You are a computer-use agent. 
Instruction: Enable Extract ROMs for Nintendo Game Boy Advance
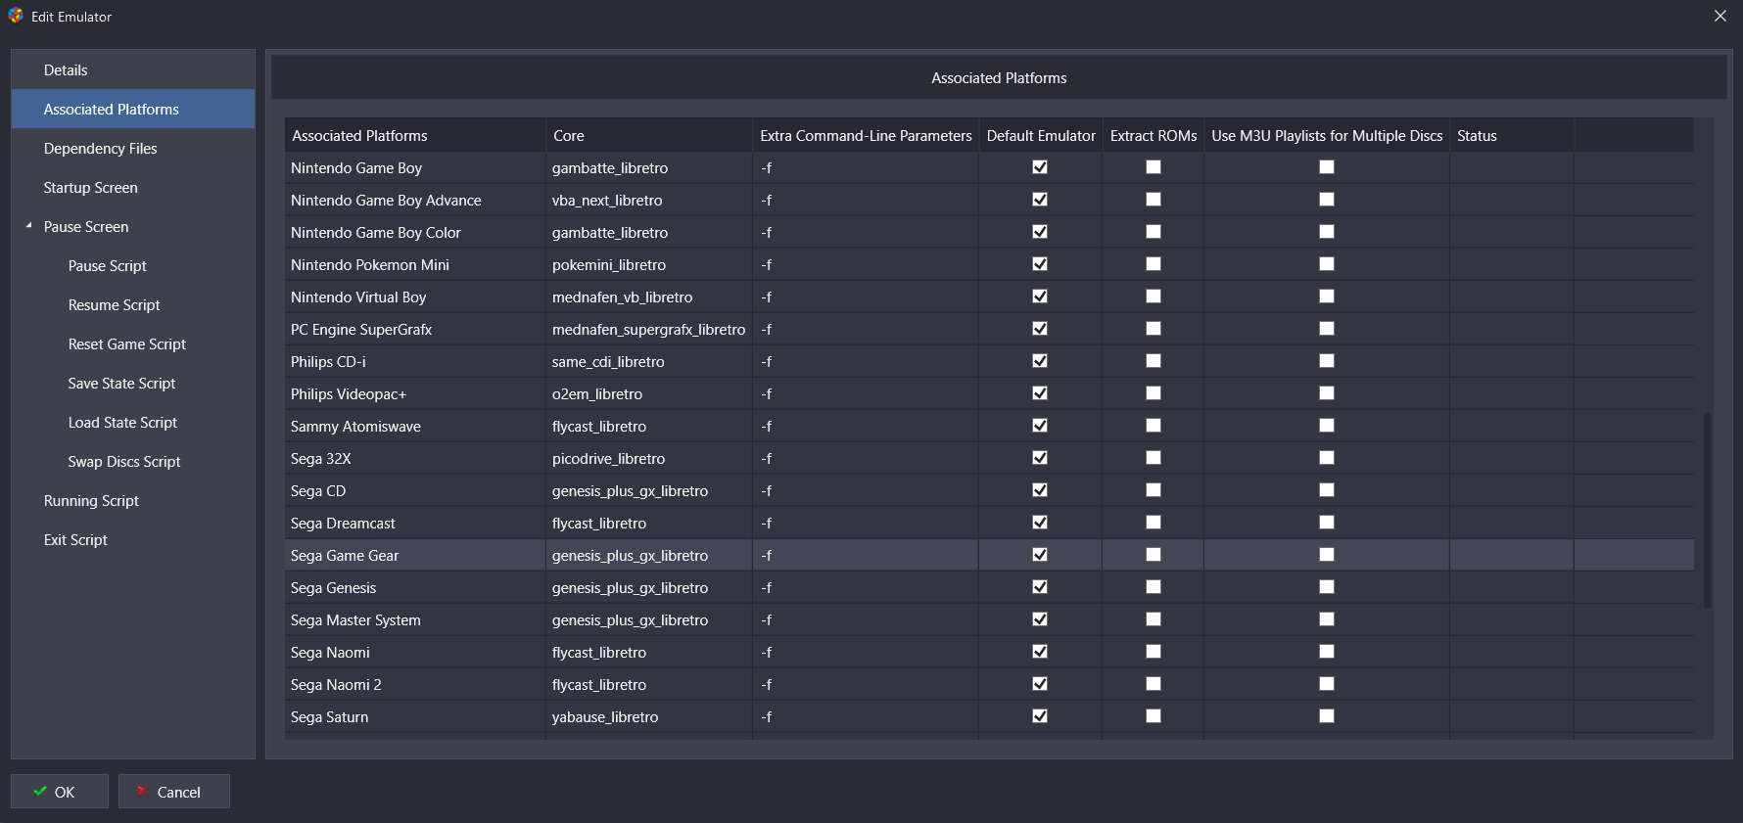click(1154, 200)
